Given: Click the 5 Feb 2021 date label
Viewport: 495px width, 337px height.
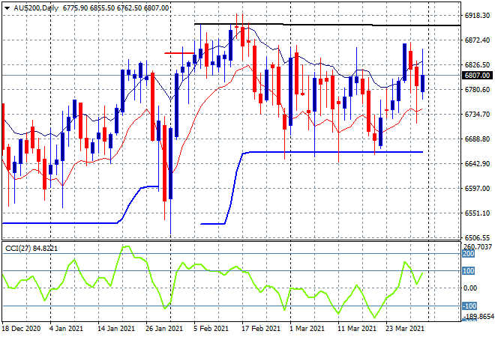Looking at the screenshot, I should pyautogui.click(x=211, y=329).
